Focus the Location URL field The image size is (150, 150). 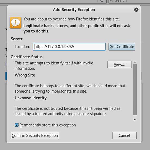pyautogui.click(x=69, y=47)
